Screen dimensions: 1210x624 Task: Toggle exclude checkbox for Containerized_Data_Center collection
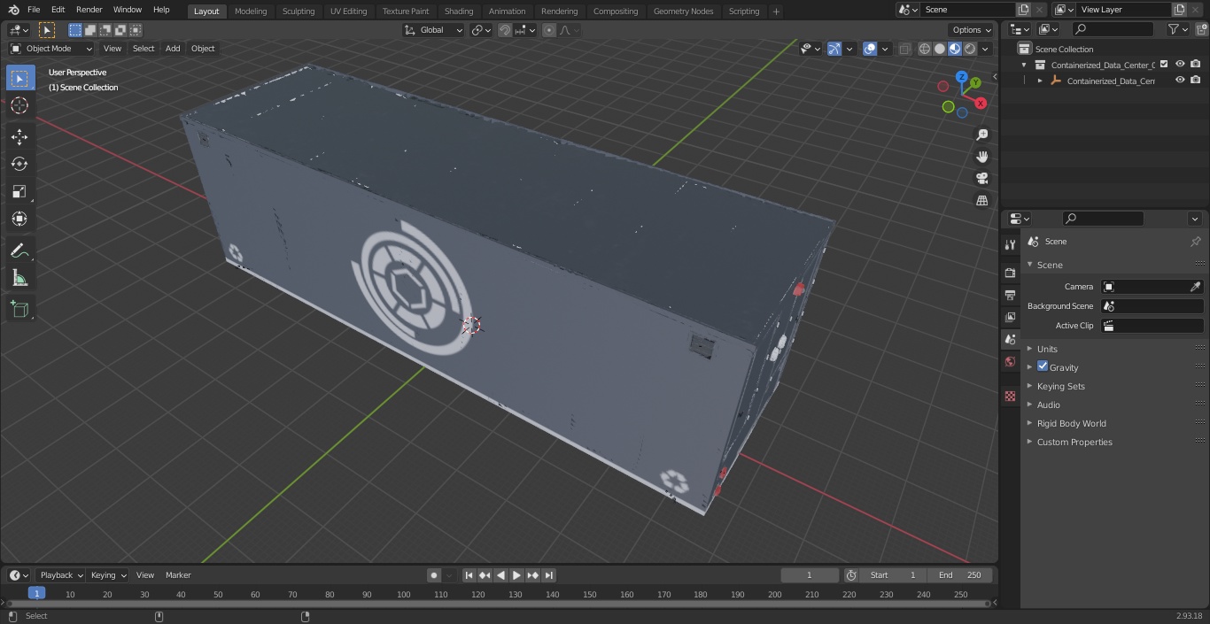[1164, 64]
